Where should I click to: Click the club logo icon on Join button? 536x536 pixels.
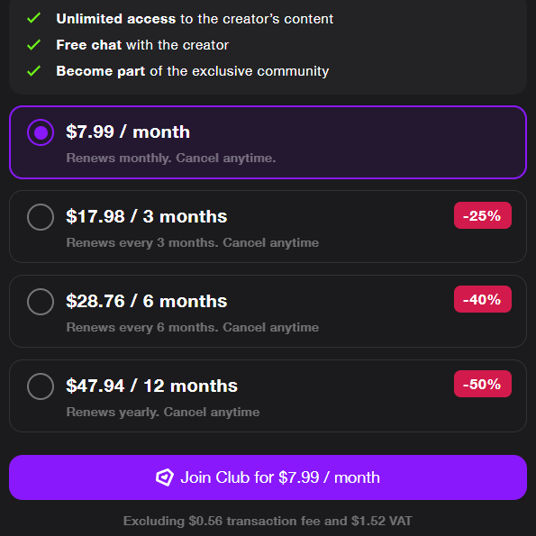pos(165,477)
